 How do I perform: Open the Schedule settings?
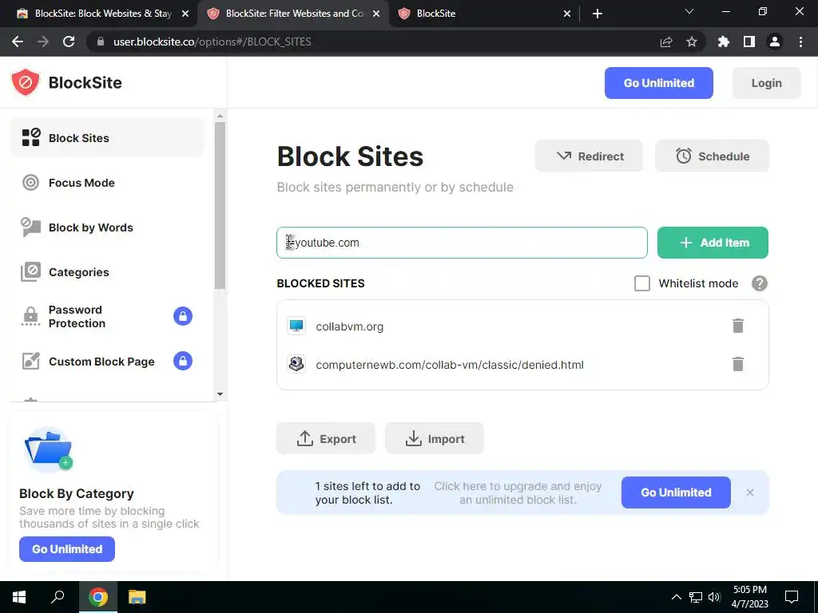712,156
